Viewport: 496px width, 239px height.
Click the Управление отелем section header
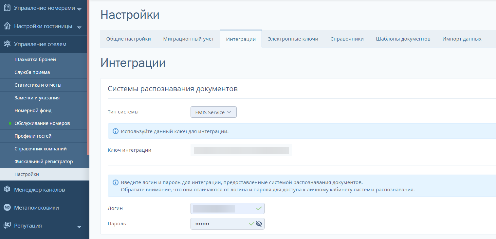(x=44, y=44)
